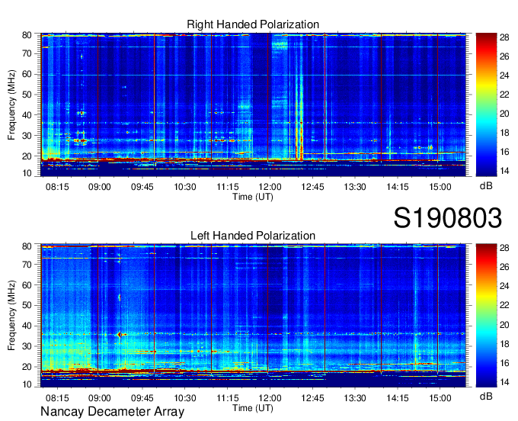Click the 24 dB value on the upper color bar

point(504,76)
